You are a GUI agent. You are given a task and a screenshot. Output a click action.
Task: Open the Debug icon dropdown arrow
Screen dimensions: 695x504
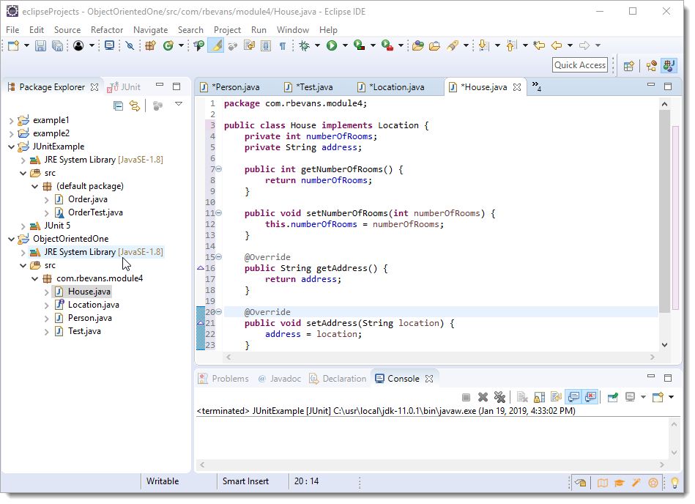[x=317, y=45]
